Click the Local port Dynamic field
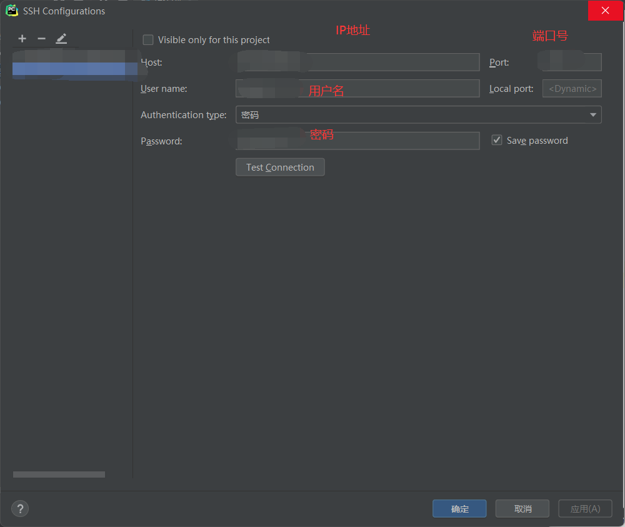Image resolution: width=625 pixels, height=527 pixels. pos(572,89)
